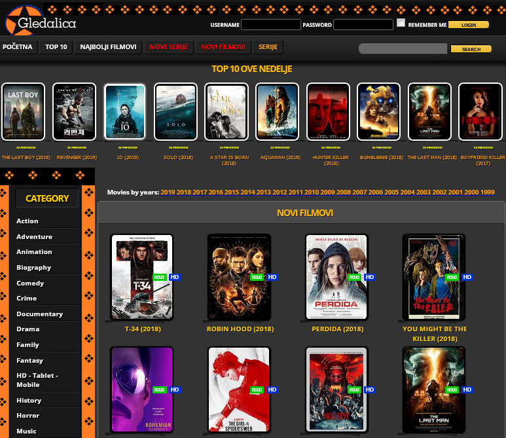Open the IO poster in Top 10

[125, 112]
